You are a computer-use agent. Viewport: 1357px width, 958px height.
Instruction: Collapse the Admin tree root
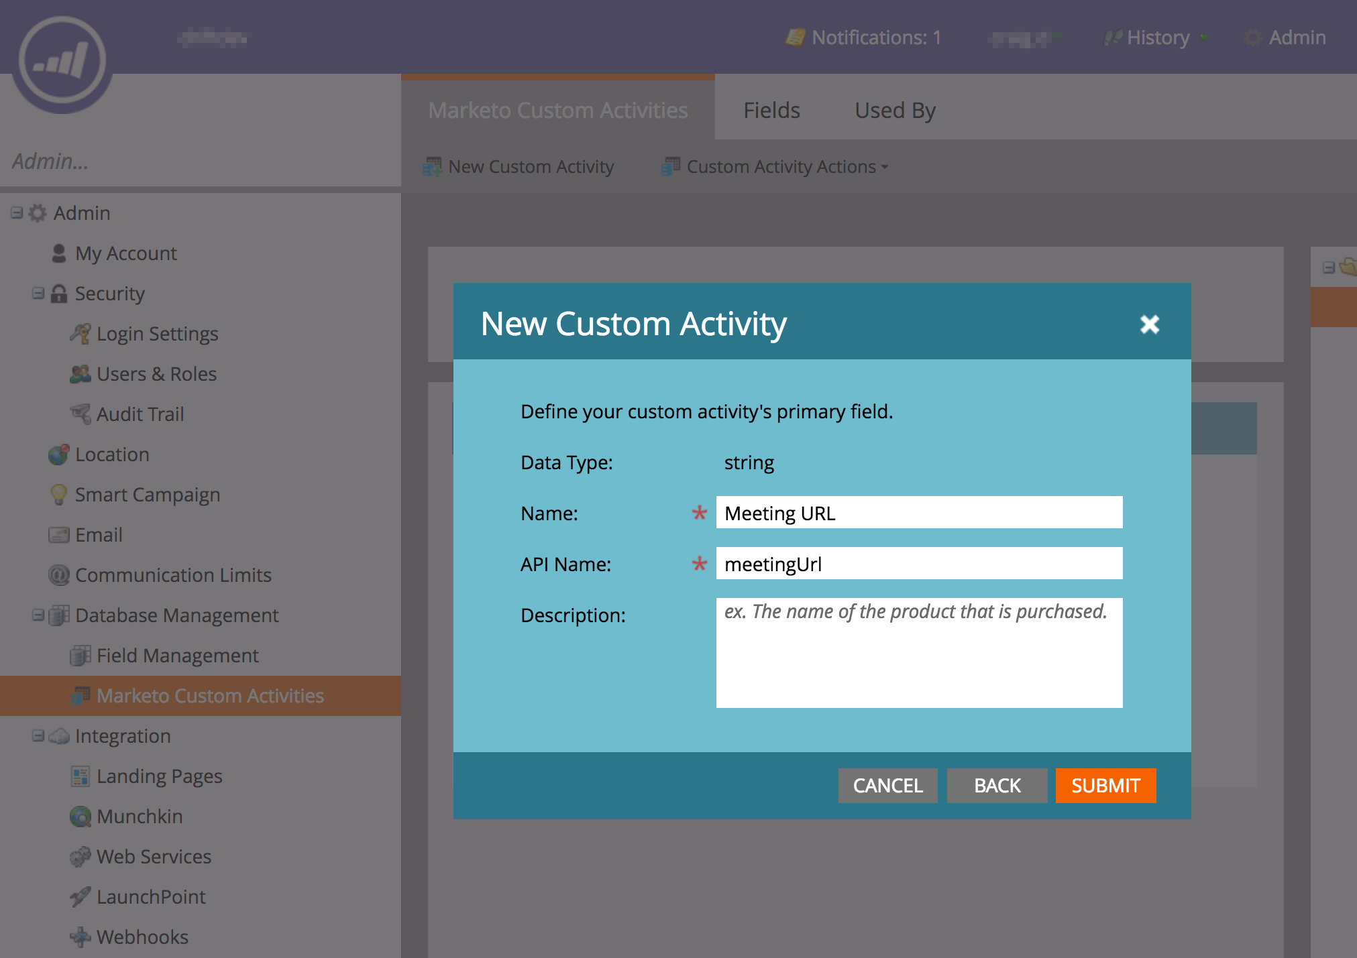pyautogui.click(x=17, y=213)
